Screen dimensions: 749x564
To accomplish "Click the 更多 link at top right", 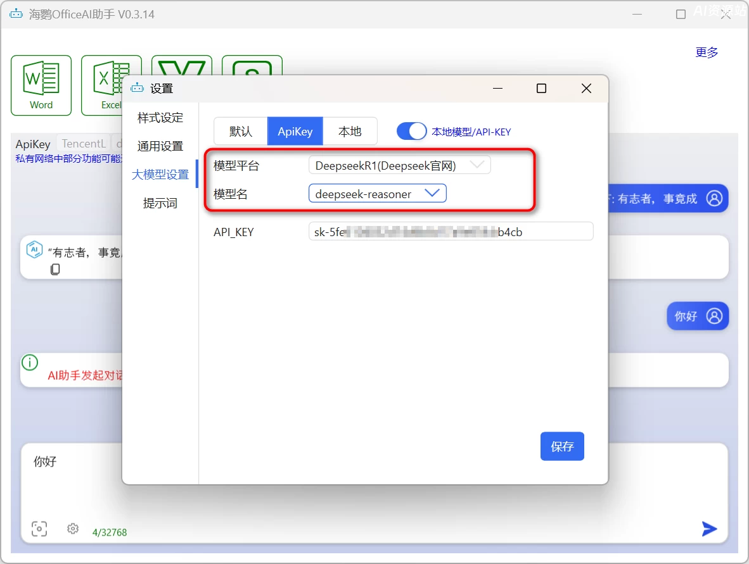I will tap(707, 53).
